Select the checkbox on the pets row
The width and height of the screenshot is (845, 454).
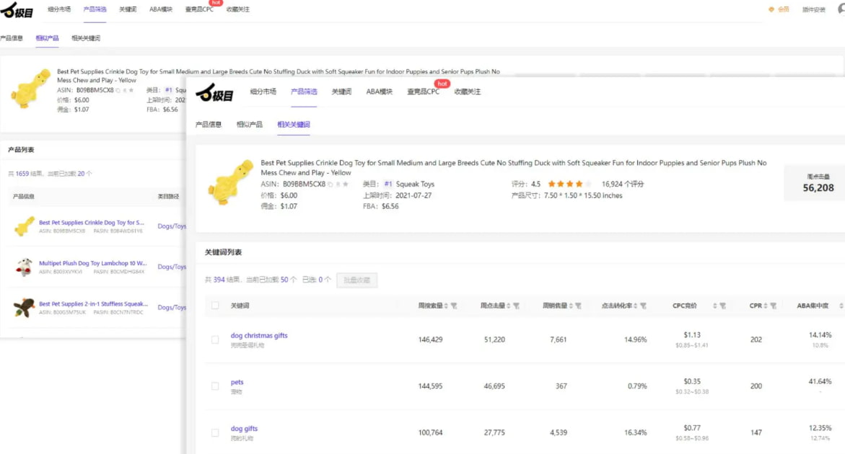pos(215,386)
